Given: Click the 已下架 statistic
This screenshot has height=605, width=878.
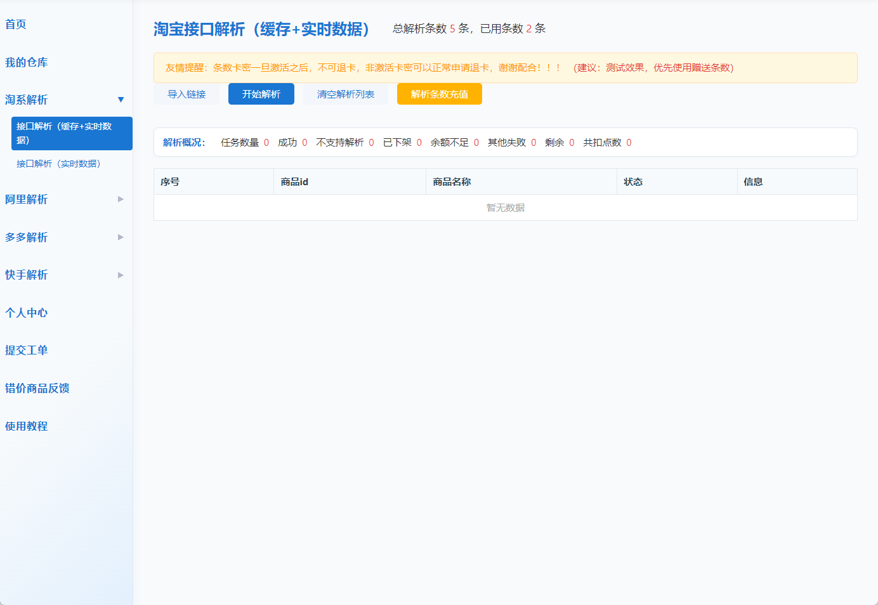Looking at the screenshot, I should pos(402,142).
